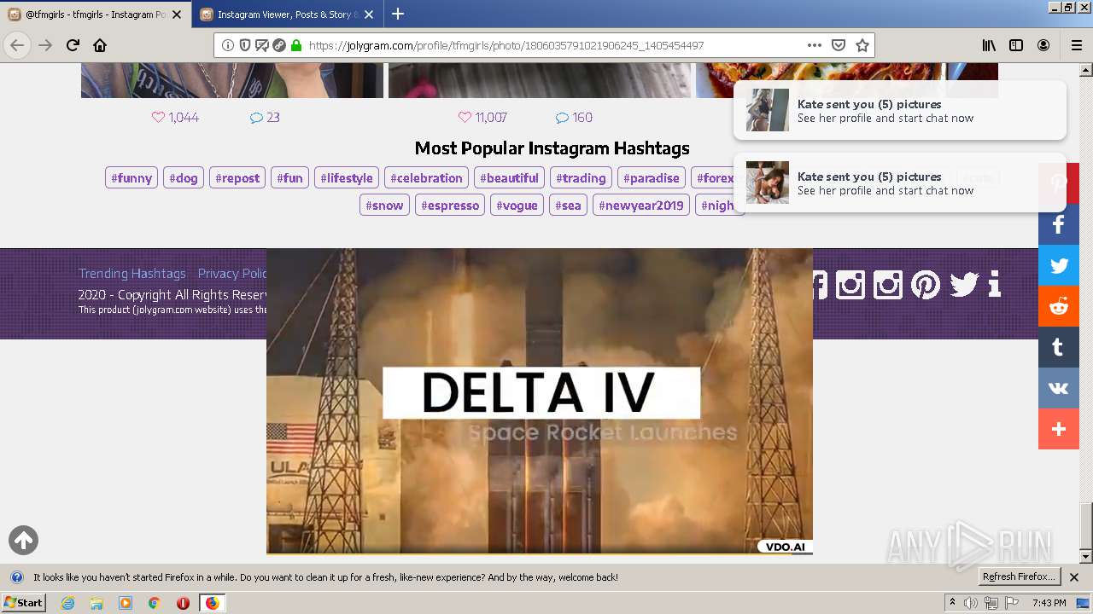Click the page vertical scrollbar thumb
Viewport: 1093px width, 614px height.
click(x=1086, y=525)
